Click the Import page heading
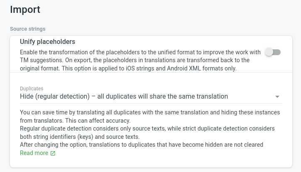301x172 pixels. (25, 10)
